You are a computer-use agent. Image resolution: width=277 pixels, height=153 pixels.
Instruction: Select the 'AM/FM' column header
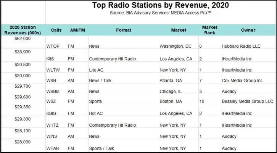tap(77, 30)
